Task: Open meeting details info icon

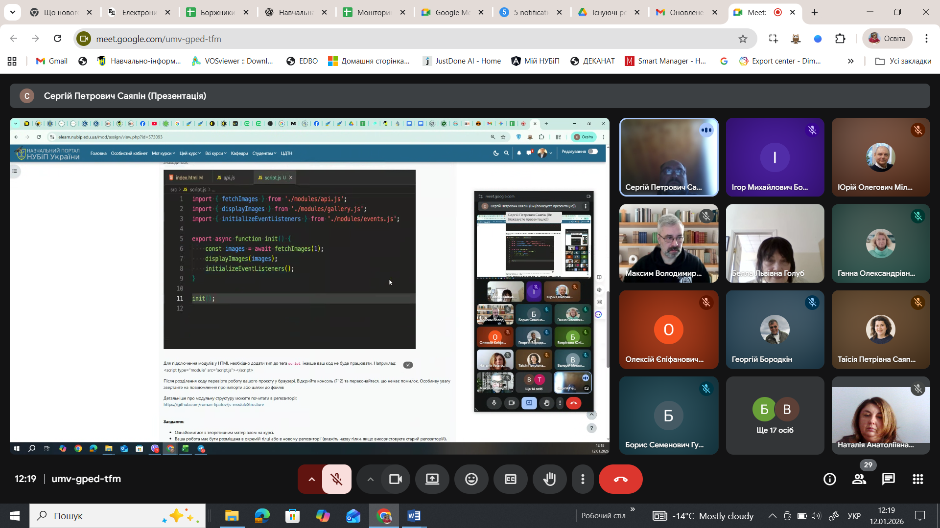Action: [x=829, y=479]
